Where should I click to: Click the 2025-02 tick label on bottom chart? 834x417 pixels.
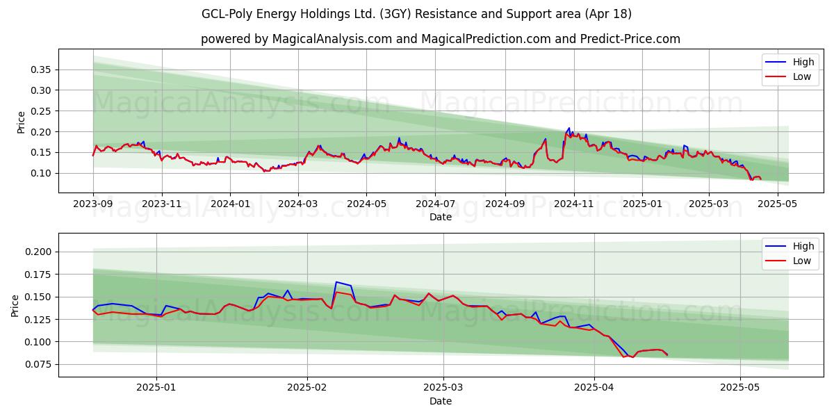click(x=307, y=388)
